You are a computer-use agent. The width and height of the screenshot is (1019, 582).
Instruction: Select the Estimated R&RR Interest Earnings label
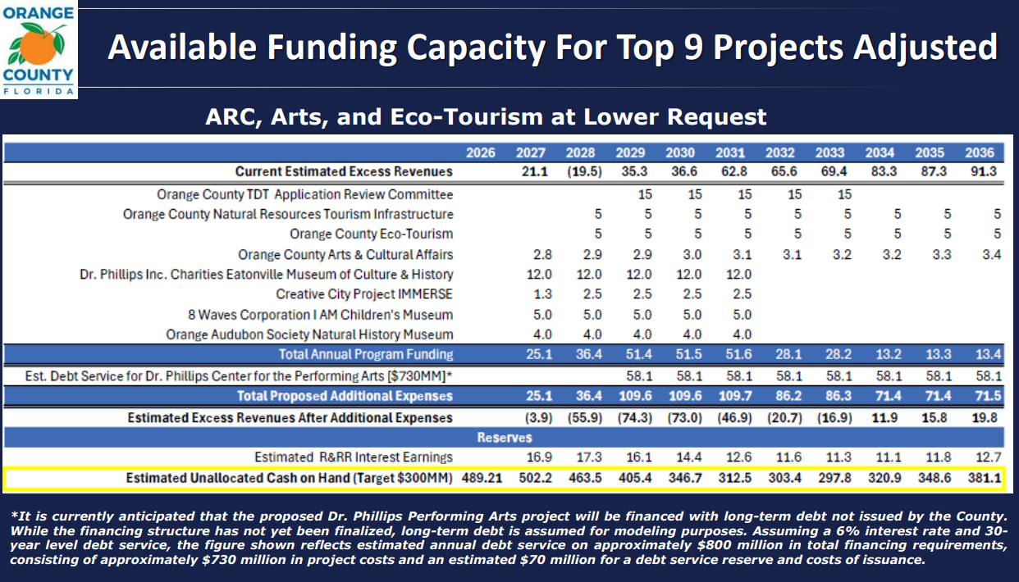tap(354, 457)
